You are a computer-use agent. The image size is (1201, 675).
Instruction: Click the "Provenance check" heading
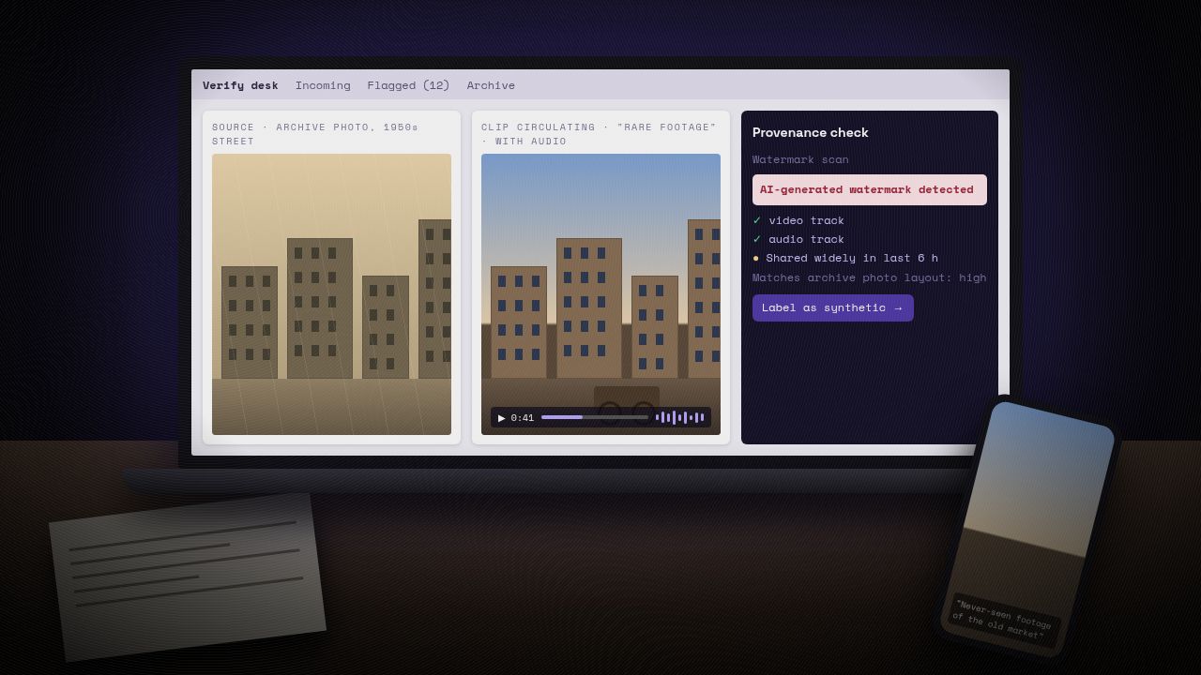[x=811, y=133]
